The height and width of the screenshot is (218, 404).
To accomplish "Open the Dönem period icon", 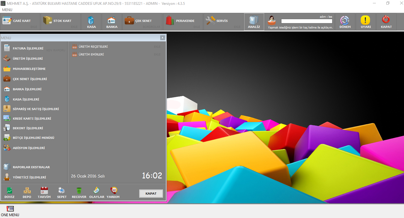I will (x=345, y=20).
